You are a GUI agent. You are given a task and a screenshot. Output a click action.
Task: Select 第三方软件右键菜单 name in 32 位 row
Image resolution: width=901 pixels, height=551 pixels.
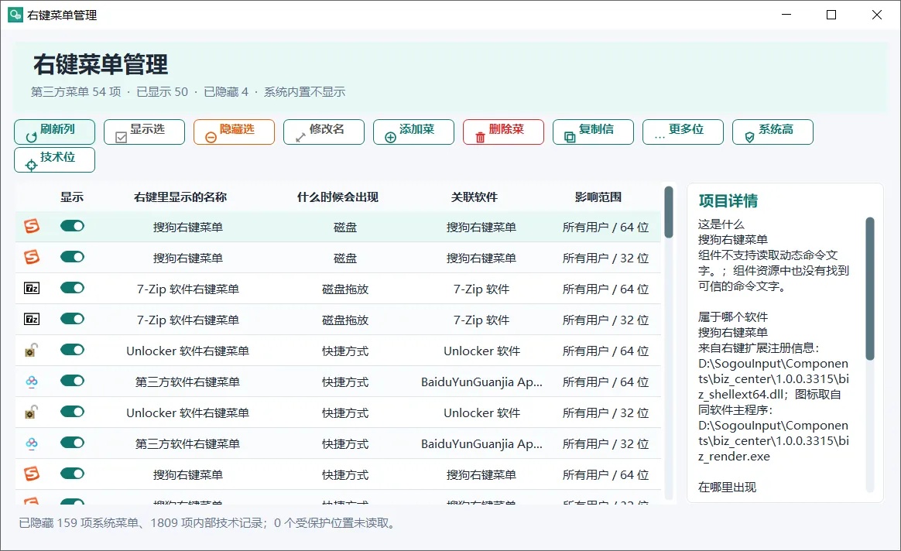point(188,444)
